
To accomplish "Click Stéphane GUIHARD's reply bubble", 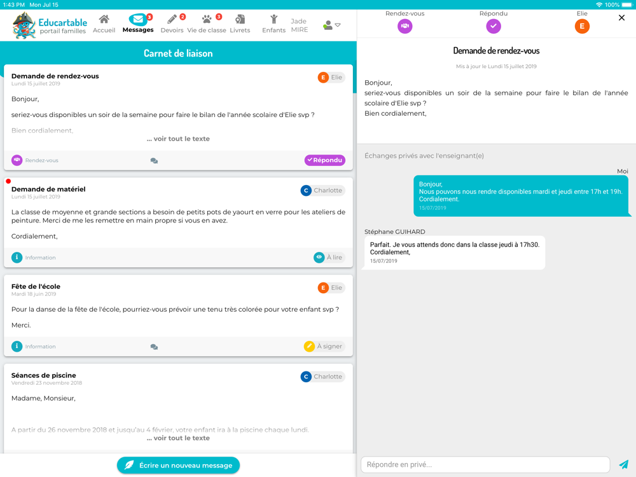I will pyautogui.click(x=454, y=252).
